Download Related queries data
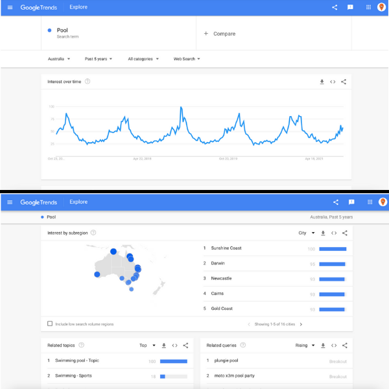Viewport: 389px width, 389px height. click(x=323, y=346)
